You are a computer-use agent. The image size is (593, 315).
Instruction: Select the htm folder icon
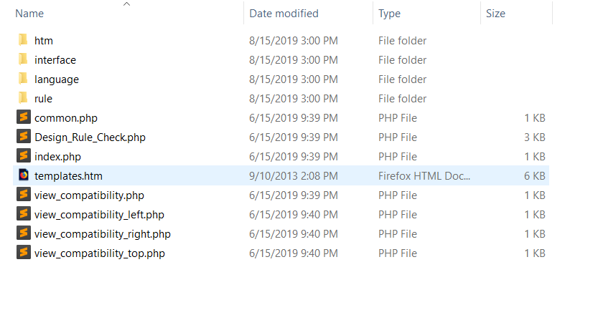(x=23, y=40)
